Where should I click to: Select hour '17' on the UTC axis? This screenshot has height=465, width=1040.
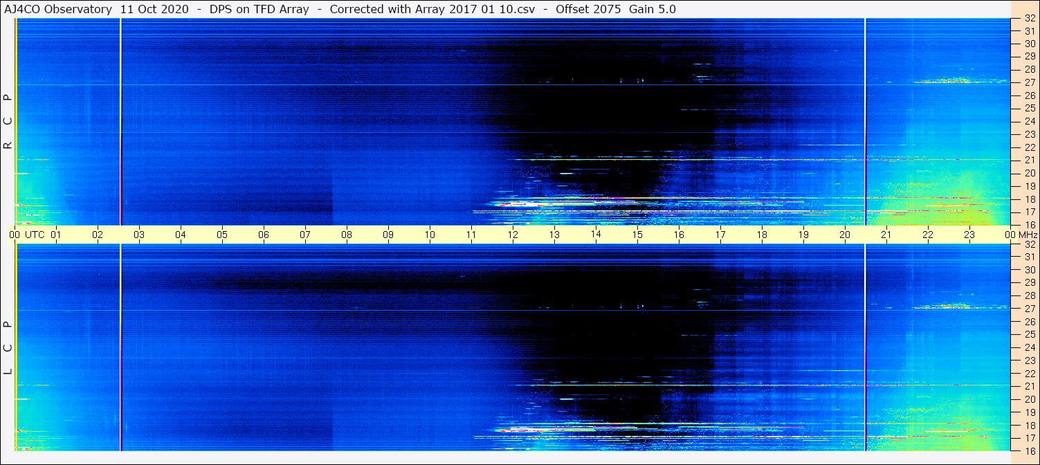coord(720,235)
